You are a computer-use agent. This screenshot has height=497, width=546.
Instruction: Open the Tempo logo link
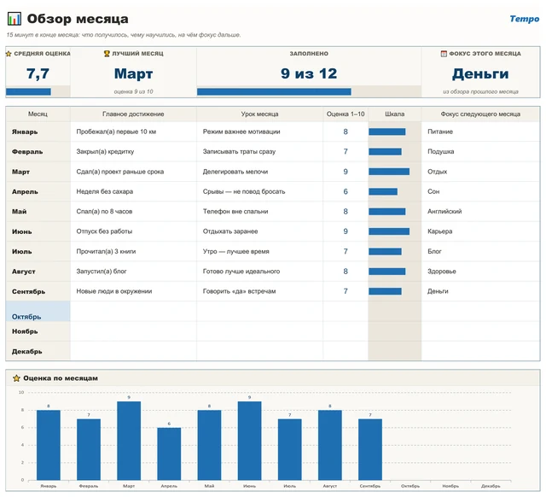524,19
